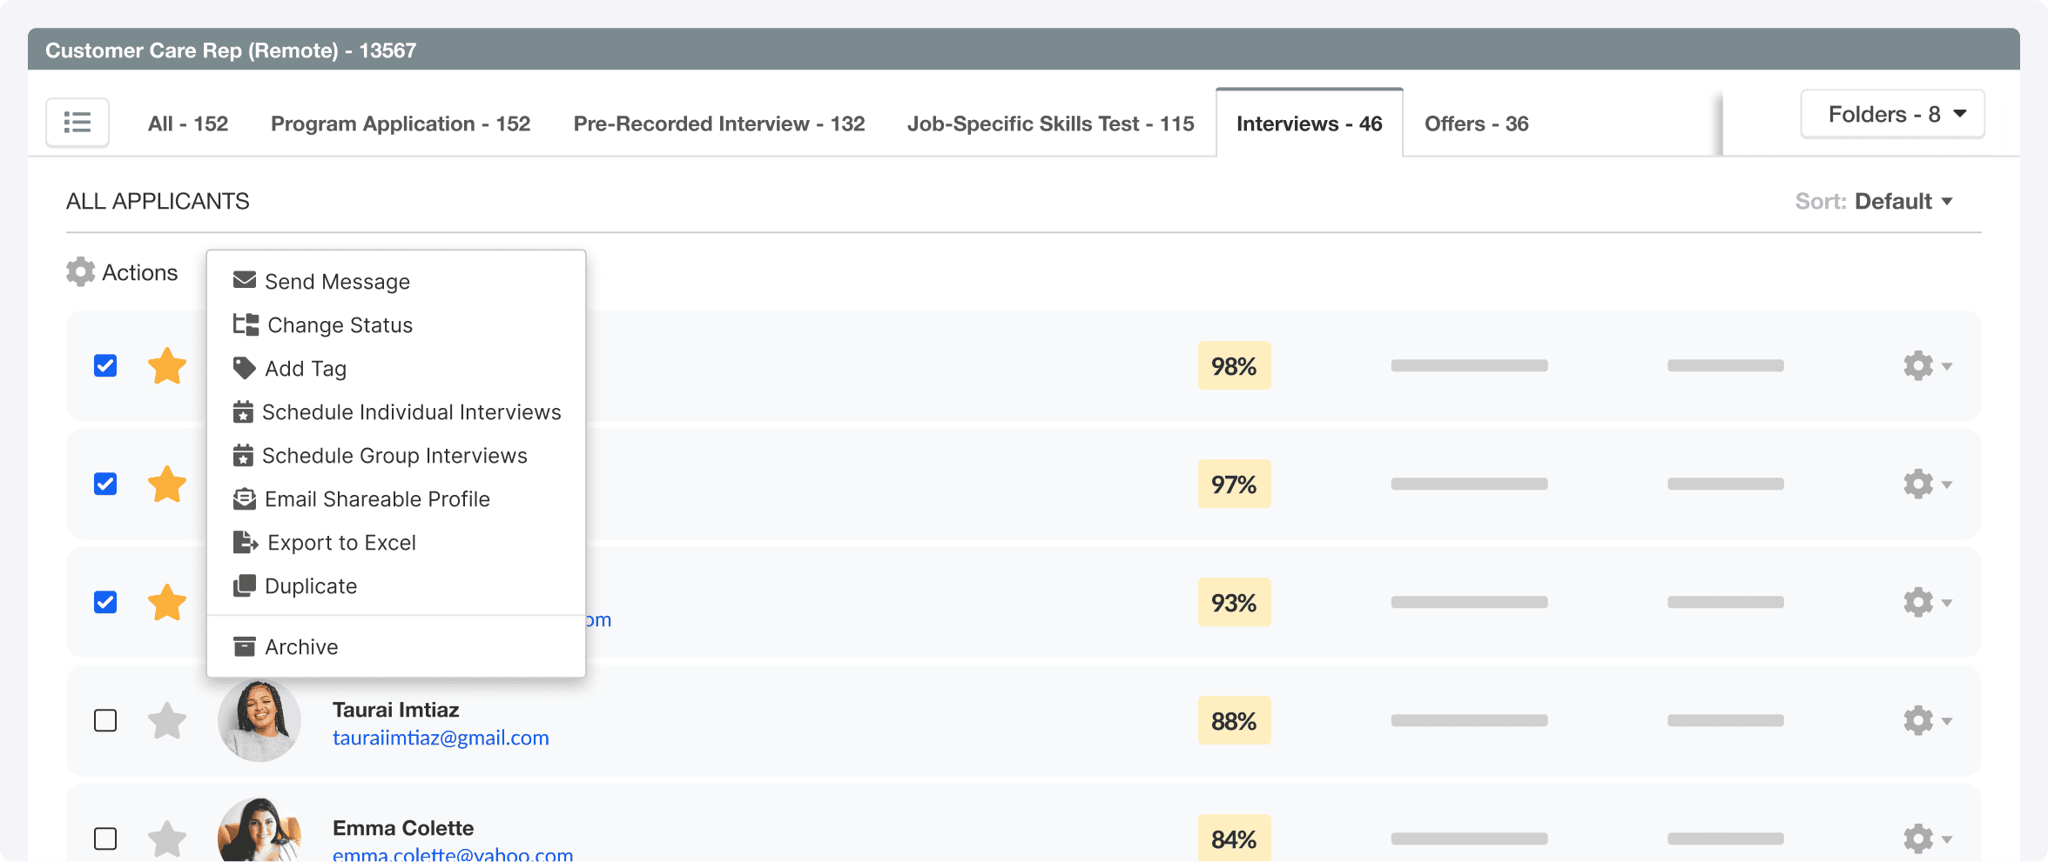Click Email Shareable Profile
The width and height of the screenshot is (2048, 862).
[x=378, y=498]
